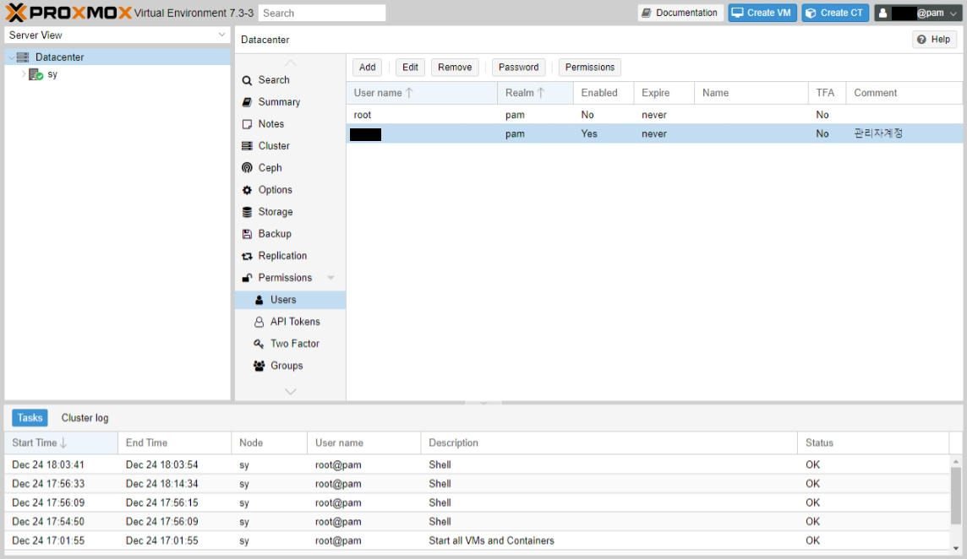Open the Storage section
The width and height of the screenshot is (967, 559).
(x=290, y=212)
